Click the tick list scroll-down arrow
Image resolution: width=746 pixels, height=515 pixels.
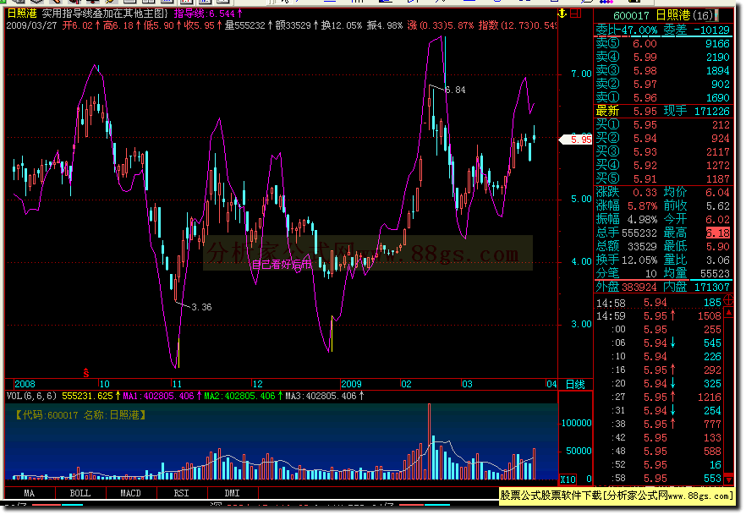tap(728, 480)
